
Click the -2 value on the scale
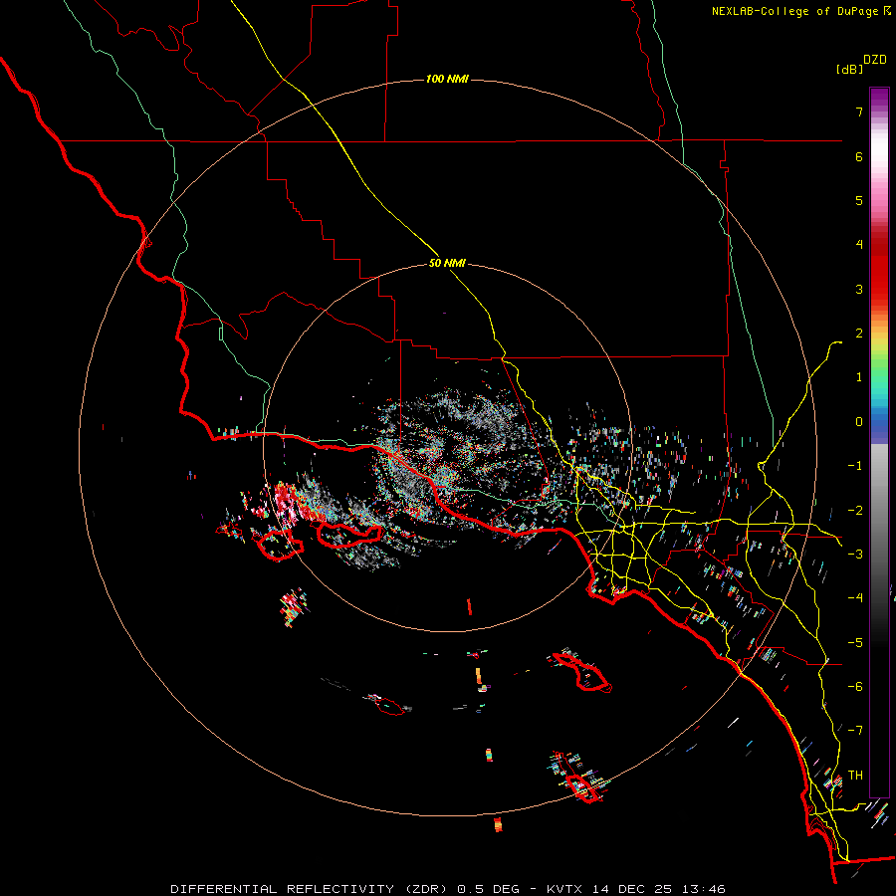pos(855,511)
